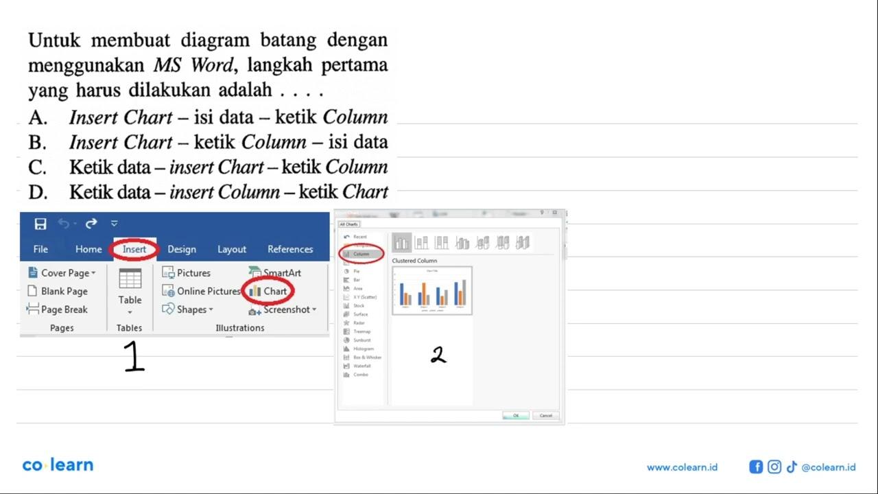Click the Pictures button

[x=187, y=272]
